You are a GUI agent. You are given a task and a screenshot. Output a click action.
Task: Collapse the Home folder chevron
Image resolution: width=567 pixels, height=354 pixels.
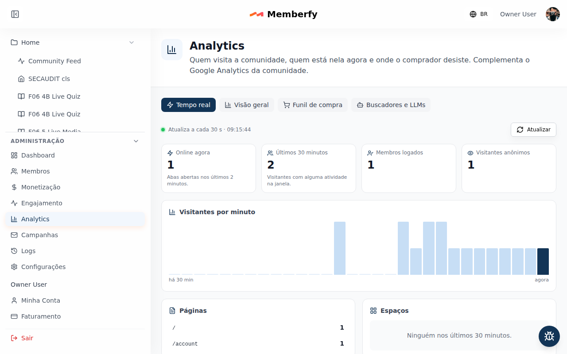coord(132,42)
